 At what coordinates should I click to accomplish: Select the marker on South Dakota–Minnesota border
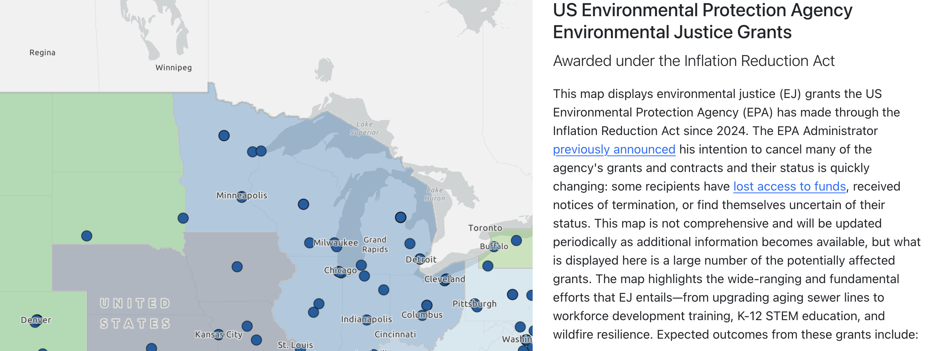[183, 218]
